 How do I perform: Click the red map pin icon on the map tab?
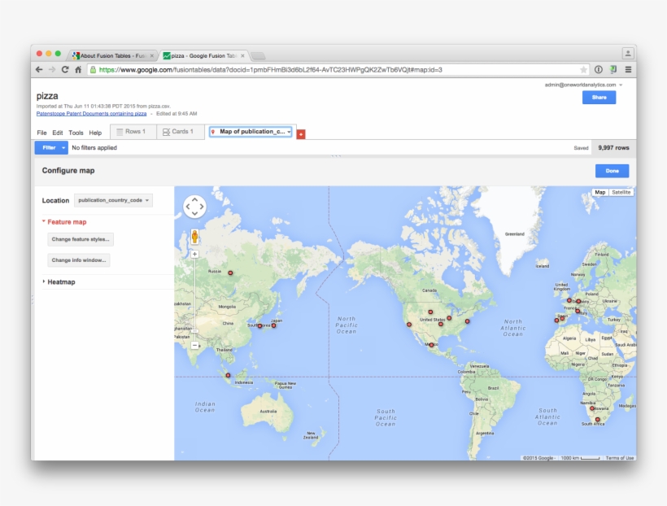212,131
